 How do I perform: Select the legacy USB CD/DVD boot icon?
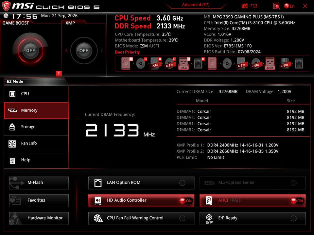(256, 63)
